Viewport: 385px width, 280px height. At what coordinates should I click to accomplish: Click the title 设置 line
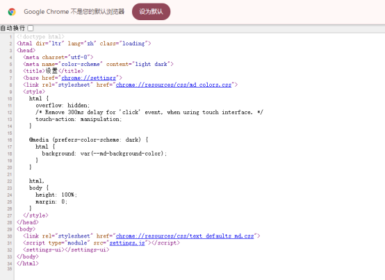(54, 71)
